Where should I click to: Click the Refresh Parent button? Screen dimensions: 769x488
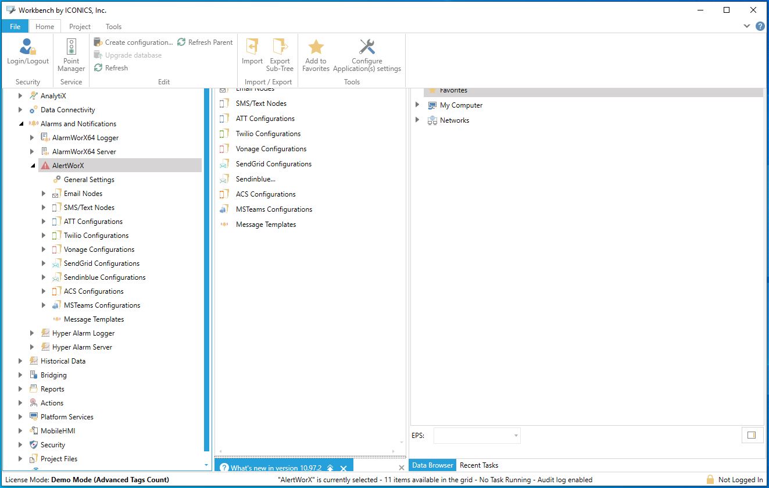tap(205, 42)
